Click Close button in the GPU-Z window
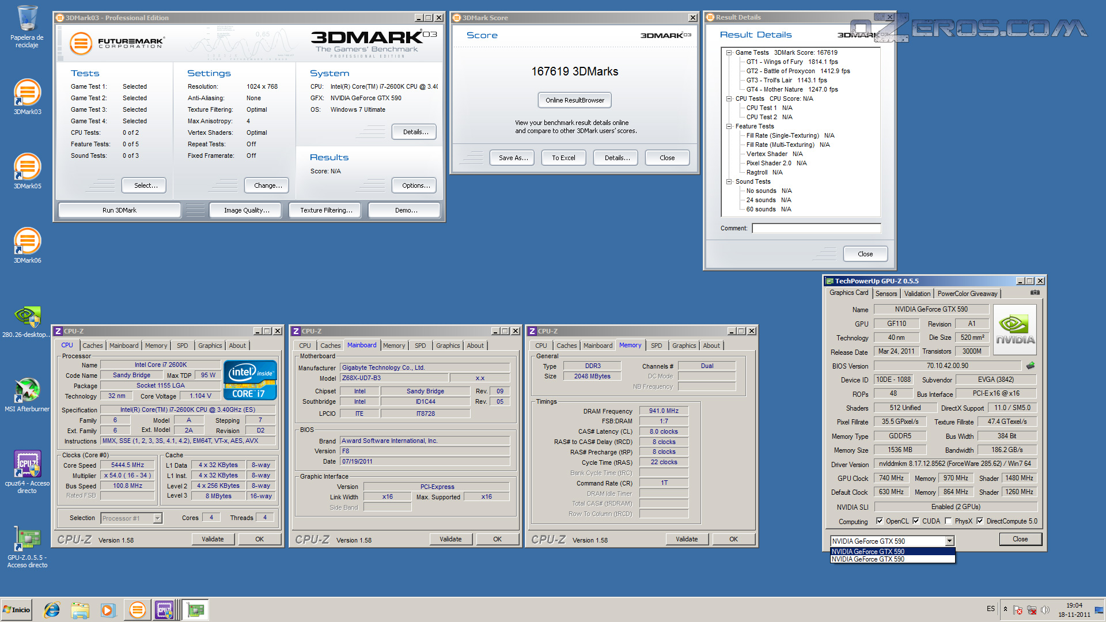1106x622 pixels. point(1020,539)
